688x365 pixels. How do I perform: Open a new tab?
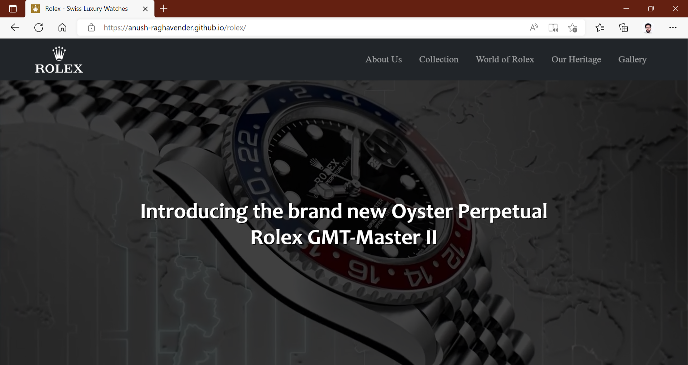pos(164,9)
